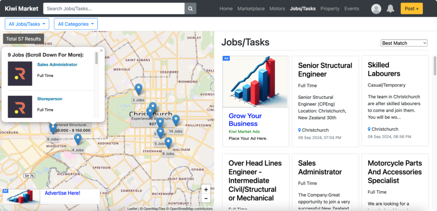Screen dimensions: 437x211
Task: Open the Sales Administrator job card
Action: click(320, 168)
